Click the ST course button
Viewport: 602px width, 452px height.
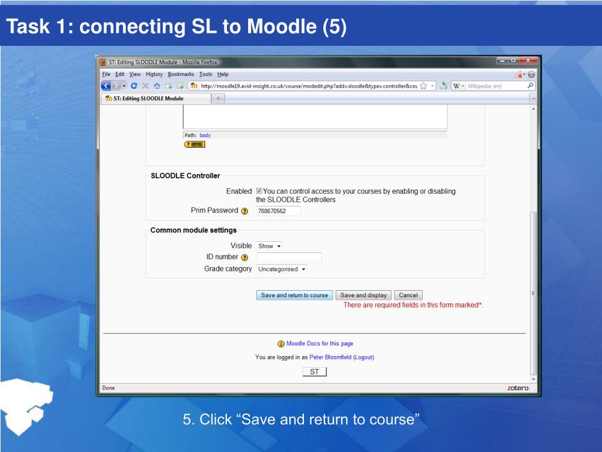point(315,372)
